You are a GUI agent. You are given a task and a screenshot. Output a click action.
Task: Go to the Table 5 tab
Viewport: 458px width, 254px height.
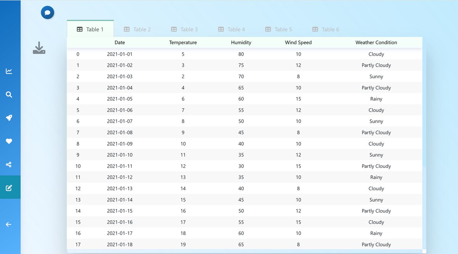click(278, 29)
